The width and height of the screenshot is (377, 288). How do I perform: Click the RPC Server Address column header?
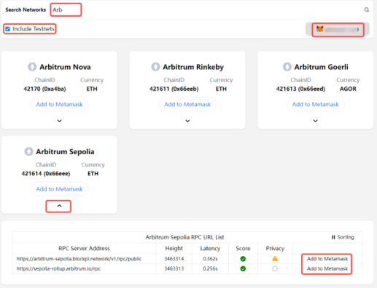click(84, 249)
